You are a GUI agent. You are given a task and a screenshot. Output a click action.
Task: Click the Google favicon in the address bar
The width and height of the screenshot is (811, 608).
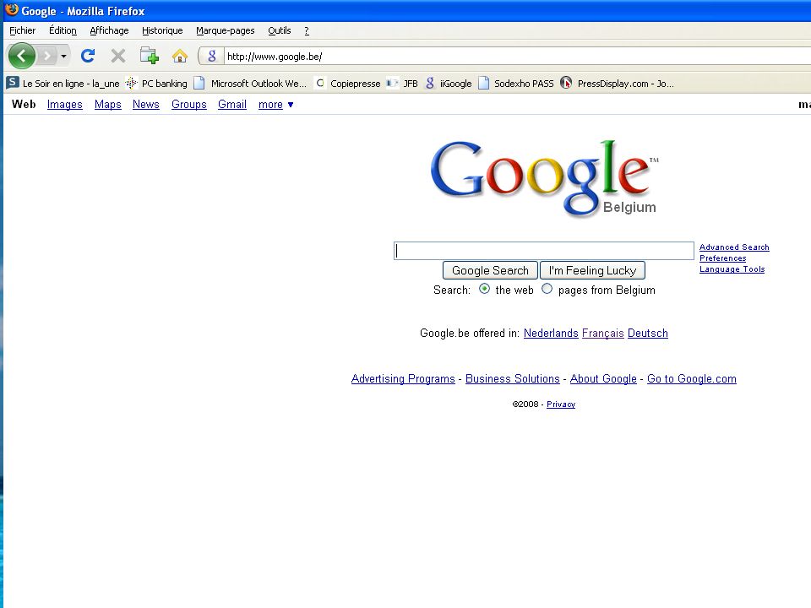pyautogui.click(x=211, y=57)
